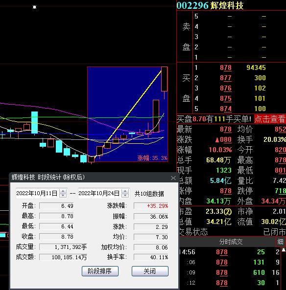Click the 关闭 button
This screenshot has width=286, height=290.
click(x=150, y=271)
